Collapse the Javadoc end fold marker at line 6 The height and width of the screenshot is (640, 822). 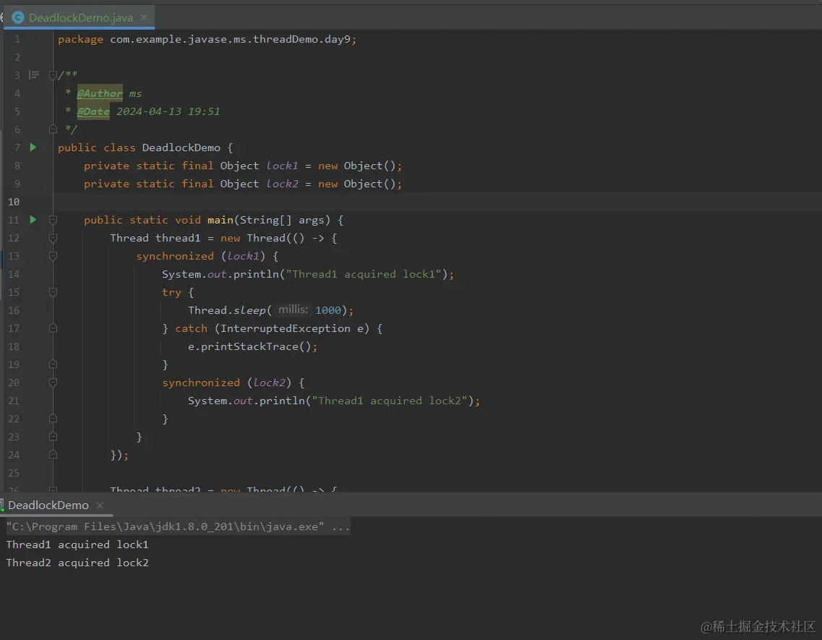click(x=53, y=129)
